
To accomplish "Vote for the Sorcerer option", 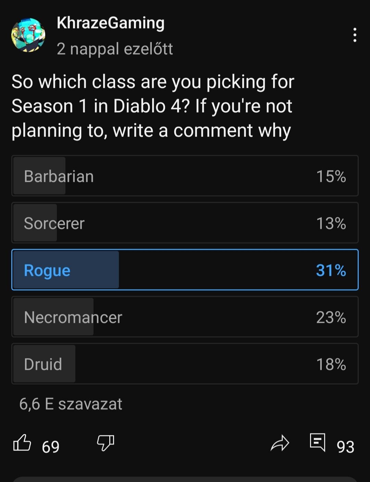I will tap(185, 223).
